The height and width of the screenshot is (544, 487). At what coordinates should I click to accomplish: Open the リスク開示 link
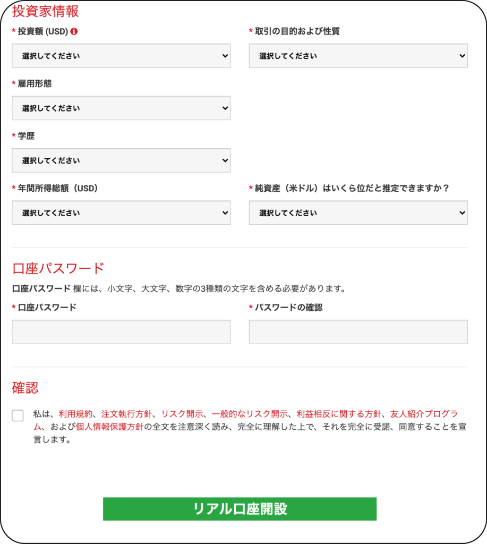(182, 414)
